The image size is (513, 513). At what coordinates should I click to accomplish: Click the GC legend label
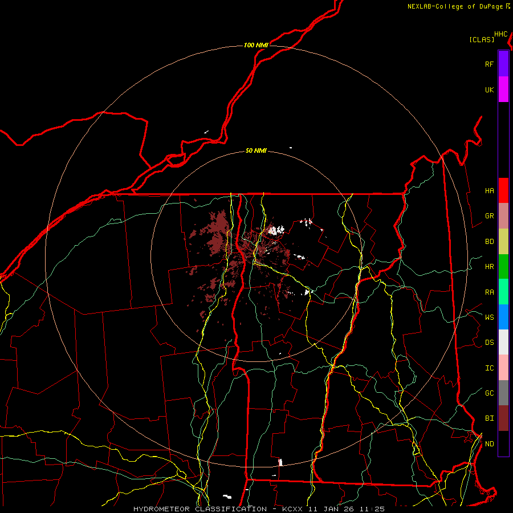pyautogui.click(x=489, y=393)
